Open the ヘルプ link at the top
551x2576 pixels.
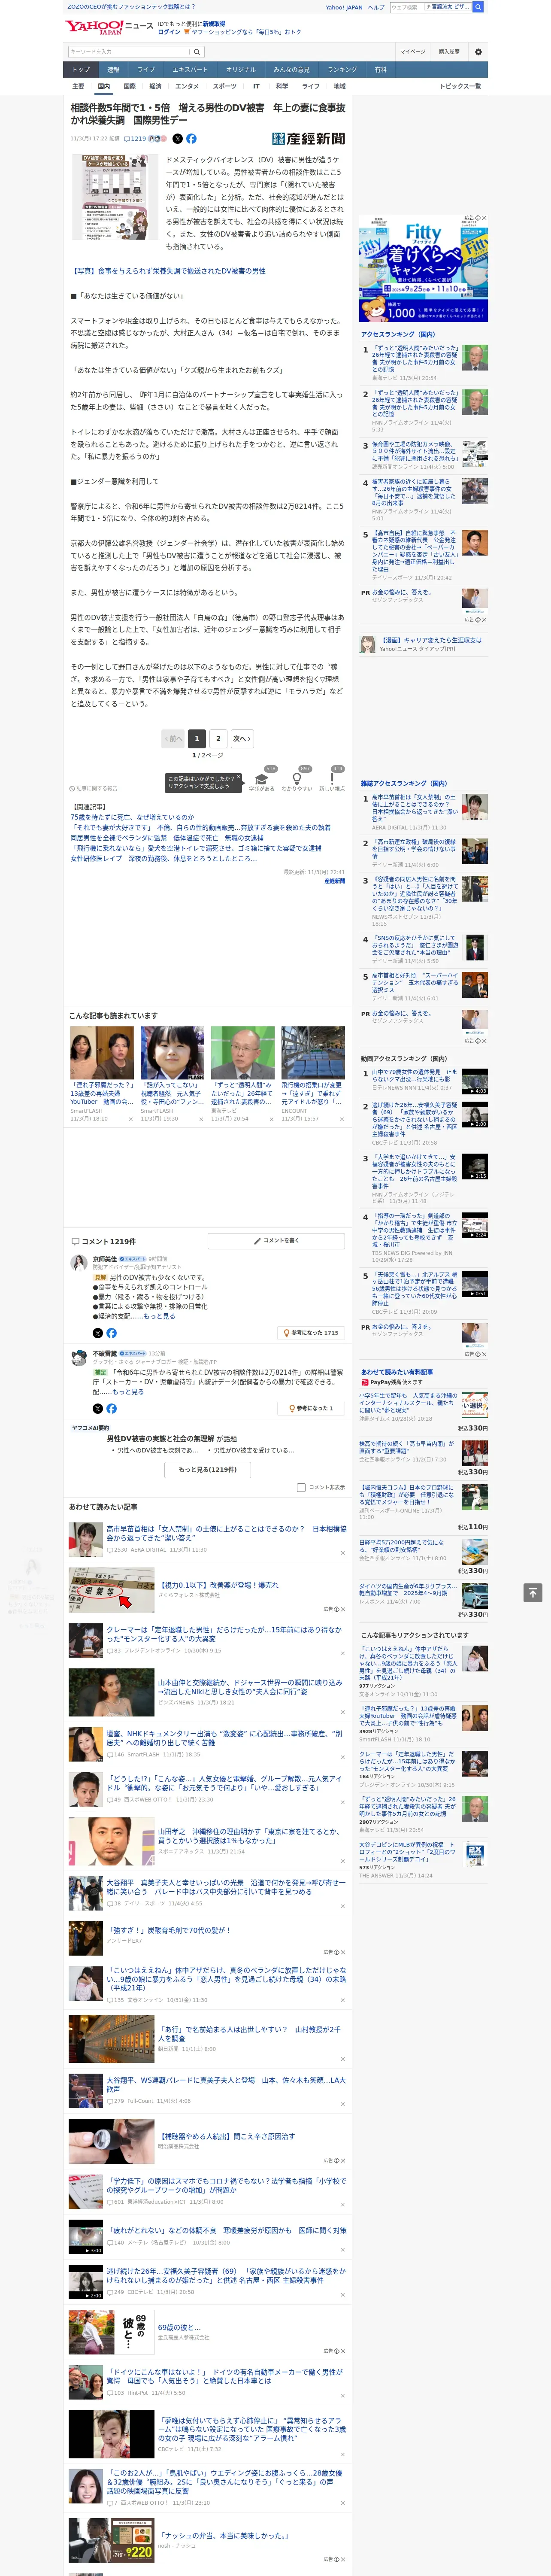click(376, 7)
